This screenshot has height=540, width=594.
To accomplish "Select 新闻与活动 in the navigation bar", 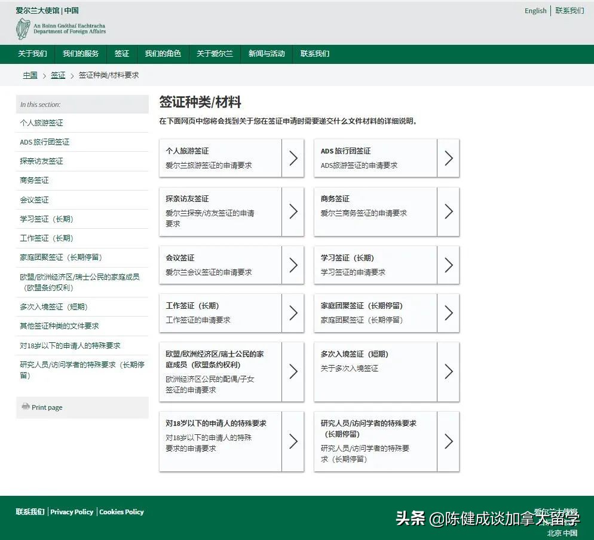I will (267, 54).
